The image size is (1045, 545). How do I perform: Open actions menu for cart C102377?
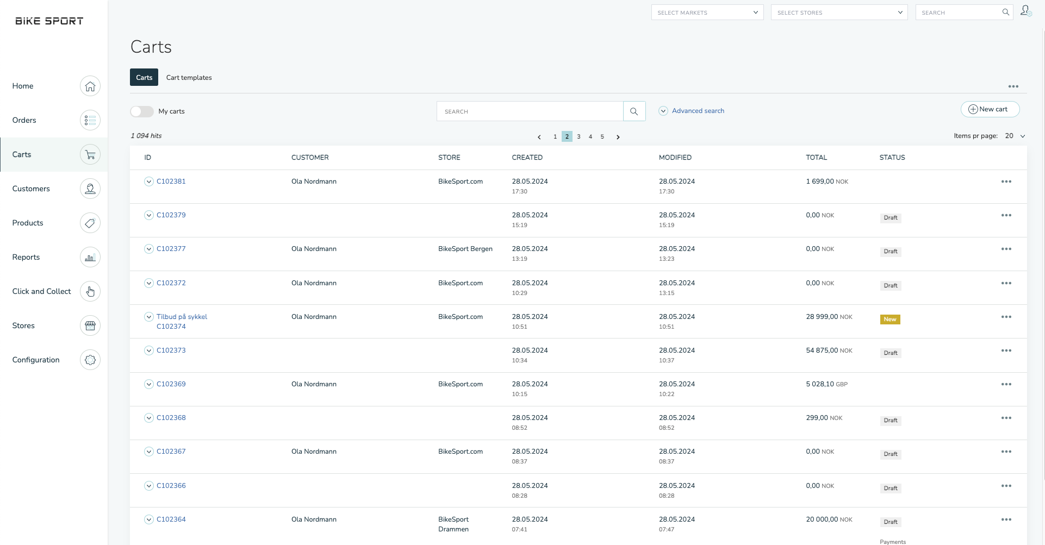point(1006,249)
